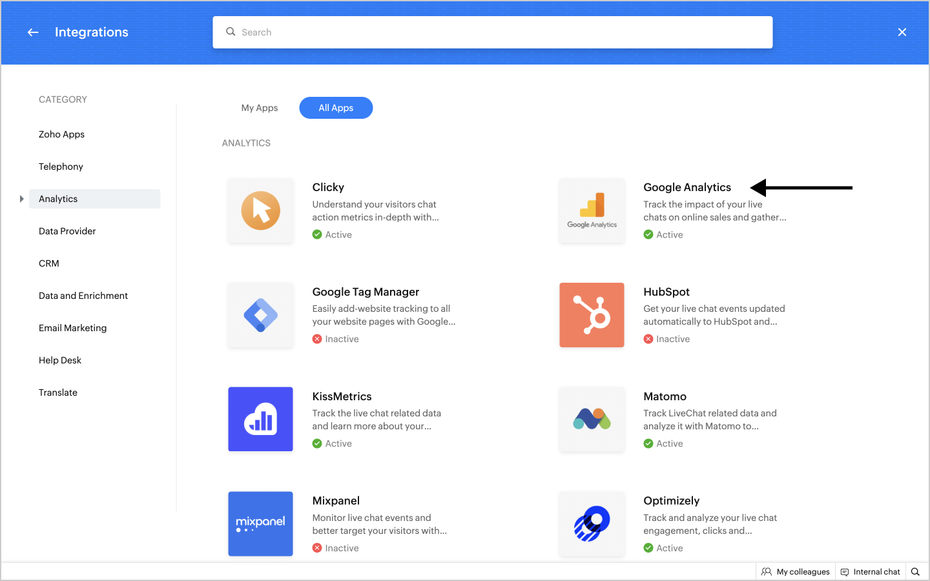Click the HubSpot title
The width and height of the screenshot is (930, 581).
coord(666,292)
